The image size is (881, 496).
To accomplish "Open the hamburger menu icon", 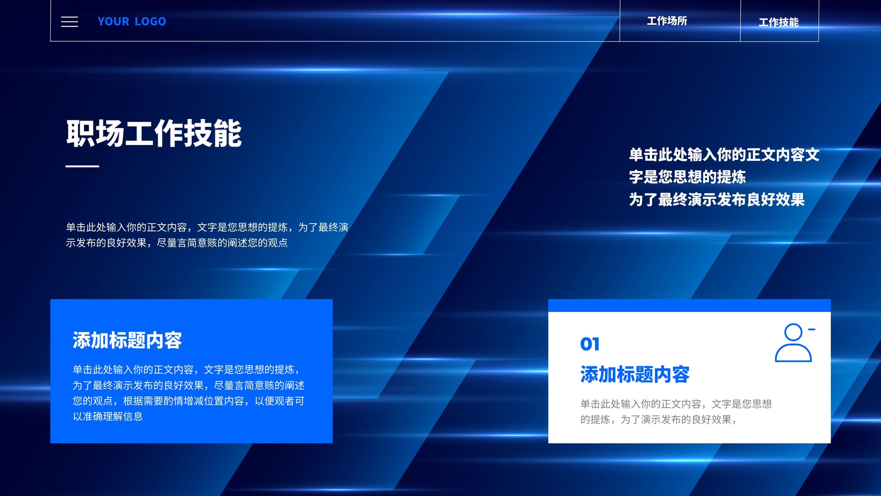I will [69, 21].
